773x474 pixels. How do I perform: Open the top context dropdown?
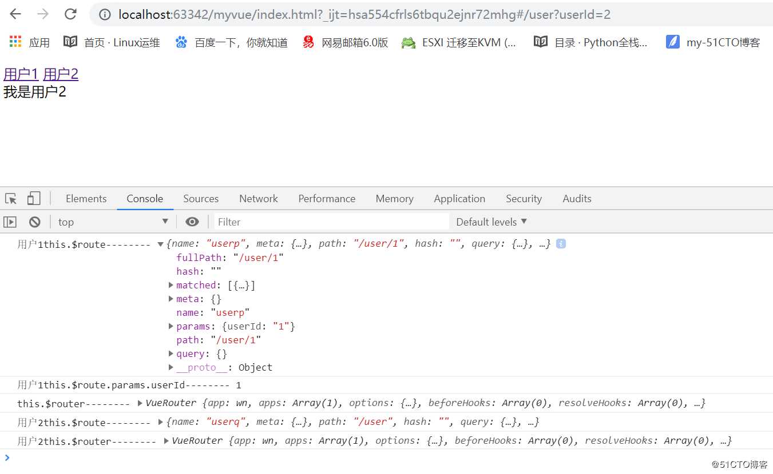click(x=113, y=222)
